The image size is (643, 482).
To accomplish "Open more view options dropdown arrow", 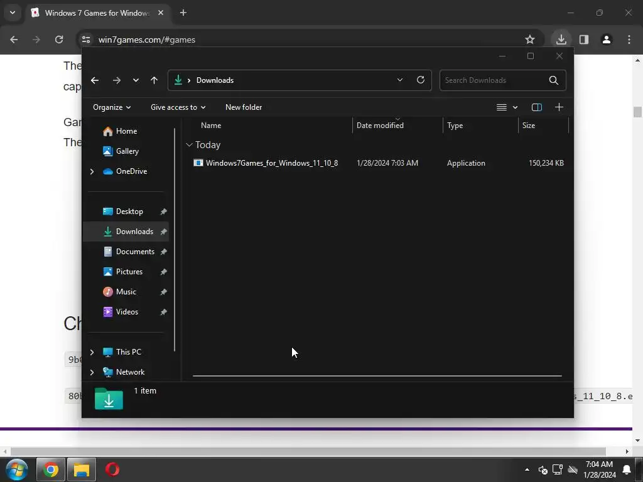I will (x=515, y=107).
